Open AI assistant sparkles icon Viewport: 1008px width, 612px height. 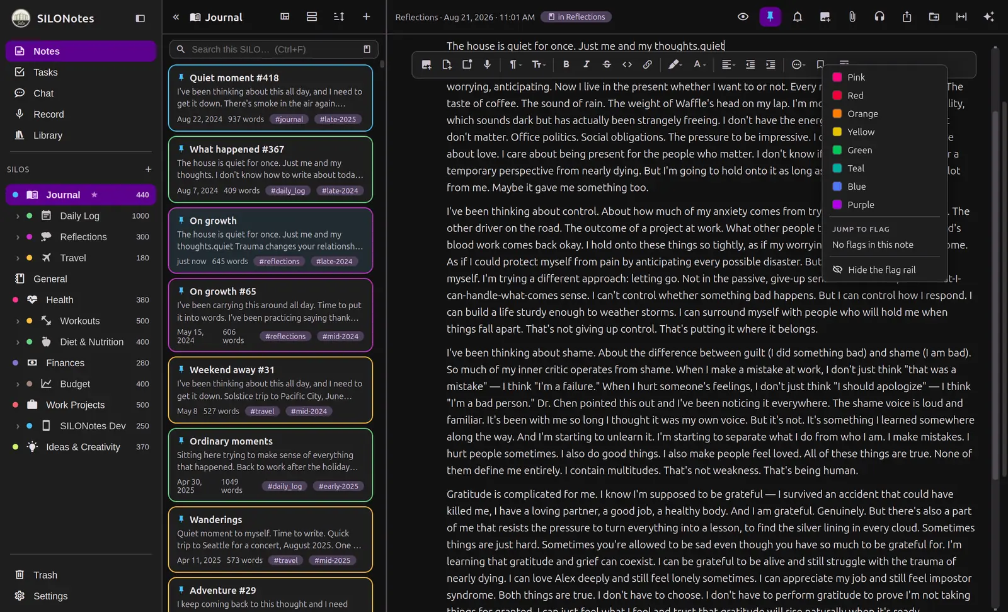988,17
